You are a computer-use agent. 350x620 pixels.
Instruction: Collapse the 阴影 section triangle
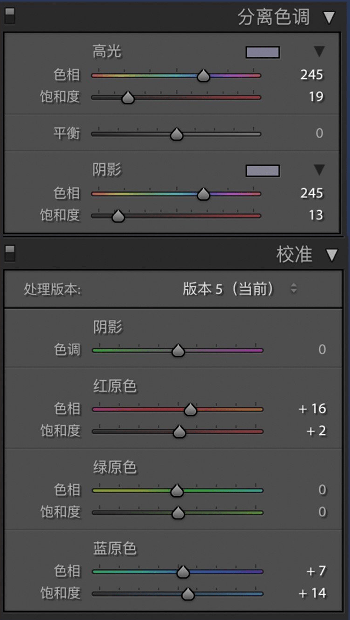[x=320, y=170]
